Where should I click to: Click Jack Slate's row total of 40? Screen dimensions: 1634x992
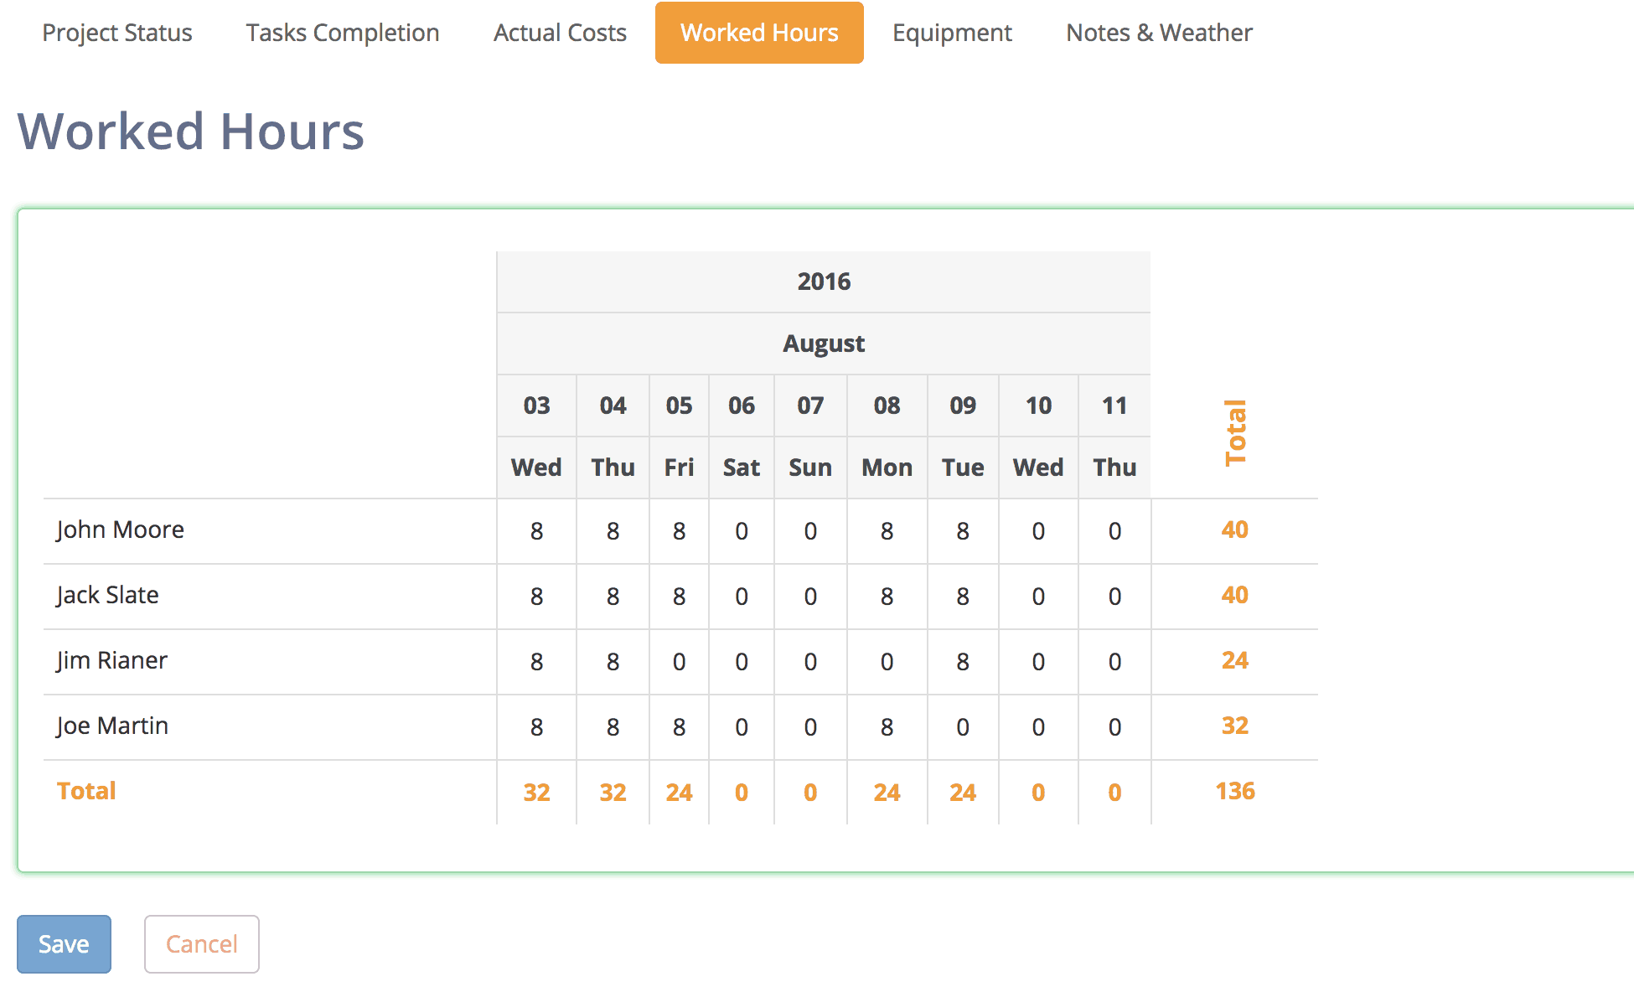click(1234, 596)
